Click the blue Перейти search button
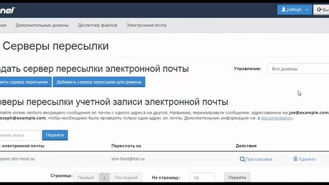 [x=55, y=135]
